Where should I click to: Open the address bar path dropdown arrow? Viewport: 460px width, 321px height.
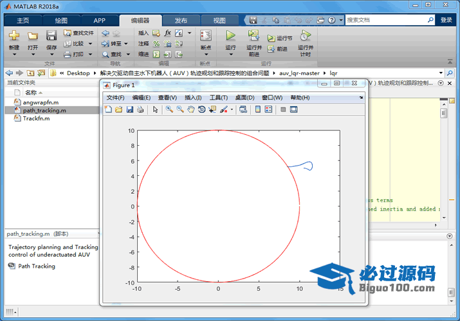pos(441,73)
